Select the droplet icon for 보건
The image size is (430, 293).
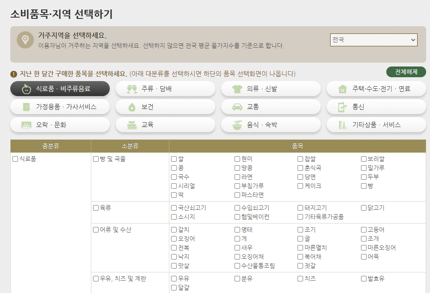(131, 106)
